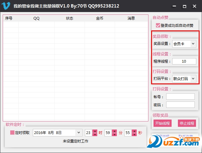202x153 pixels.
Task: Close the application window
Action: pos(194,6)
